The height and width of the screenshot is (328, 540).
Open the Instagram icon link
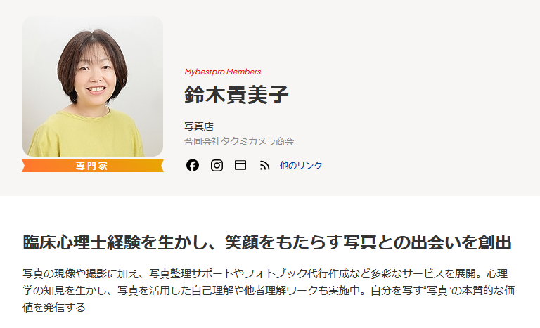[217, 165]
